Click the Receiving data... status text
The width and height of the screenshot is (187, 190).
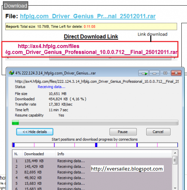click(x=52, y=87)
